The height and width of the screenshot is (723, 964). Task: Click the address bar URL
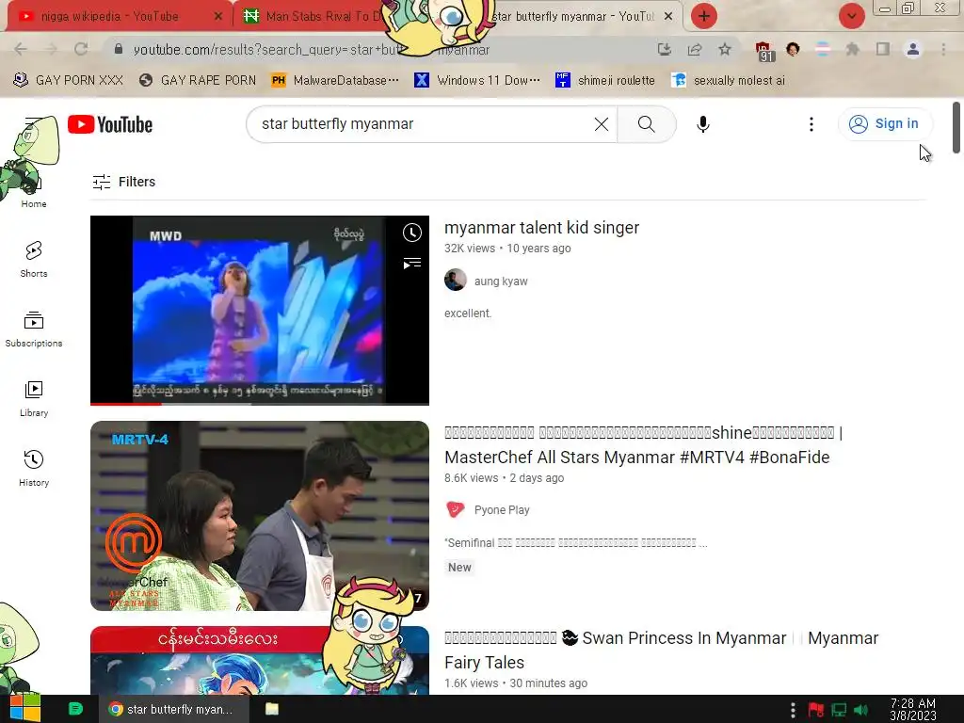(x=311, y=50)
